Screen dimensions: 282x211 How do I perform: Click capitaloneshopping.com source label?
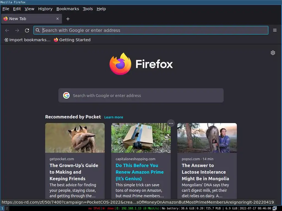pyautogui.click(x=135, y=159)
